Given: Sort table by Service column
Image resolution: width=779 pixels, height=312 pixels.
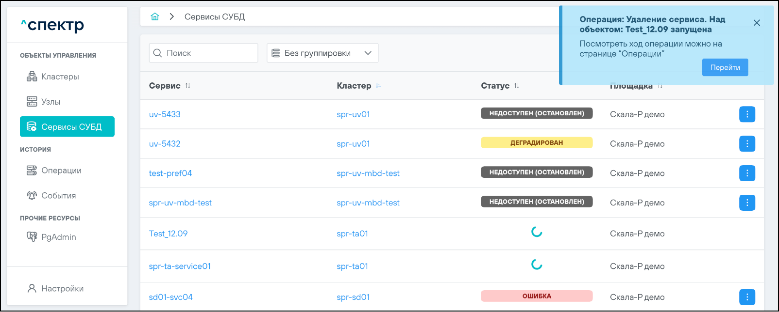Looking at the screenshot, I should pos(187,86).
